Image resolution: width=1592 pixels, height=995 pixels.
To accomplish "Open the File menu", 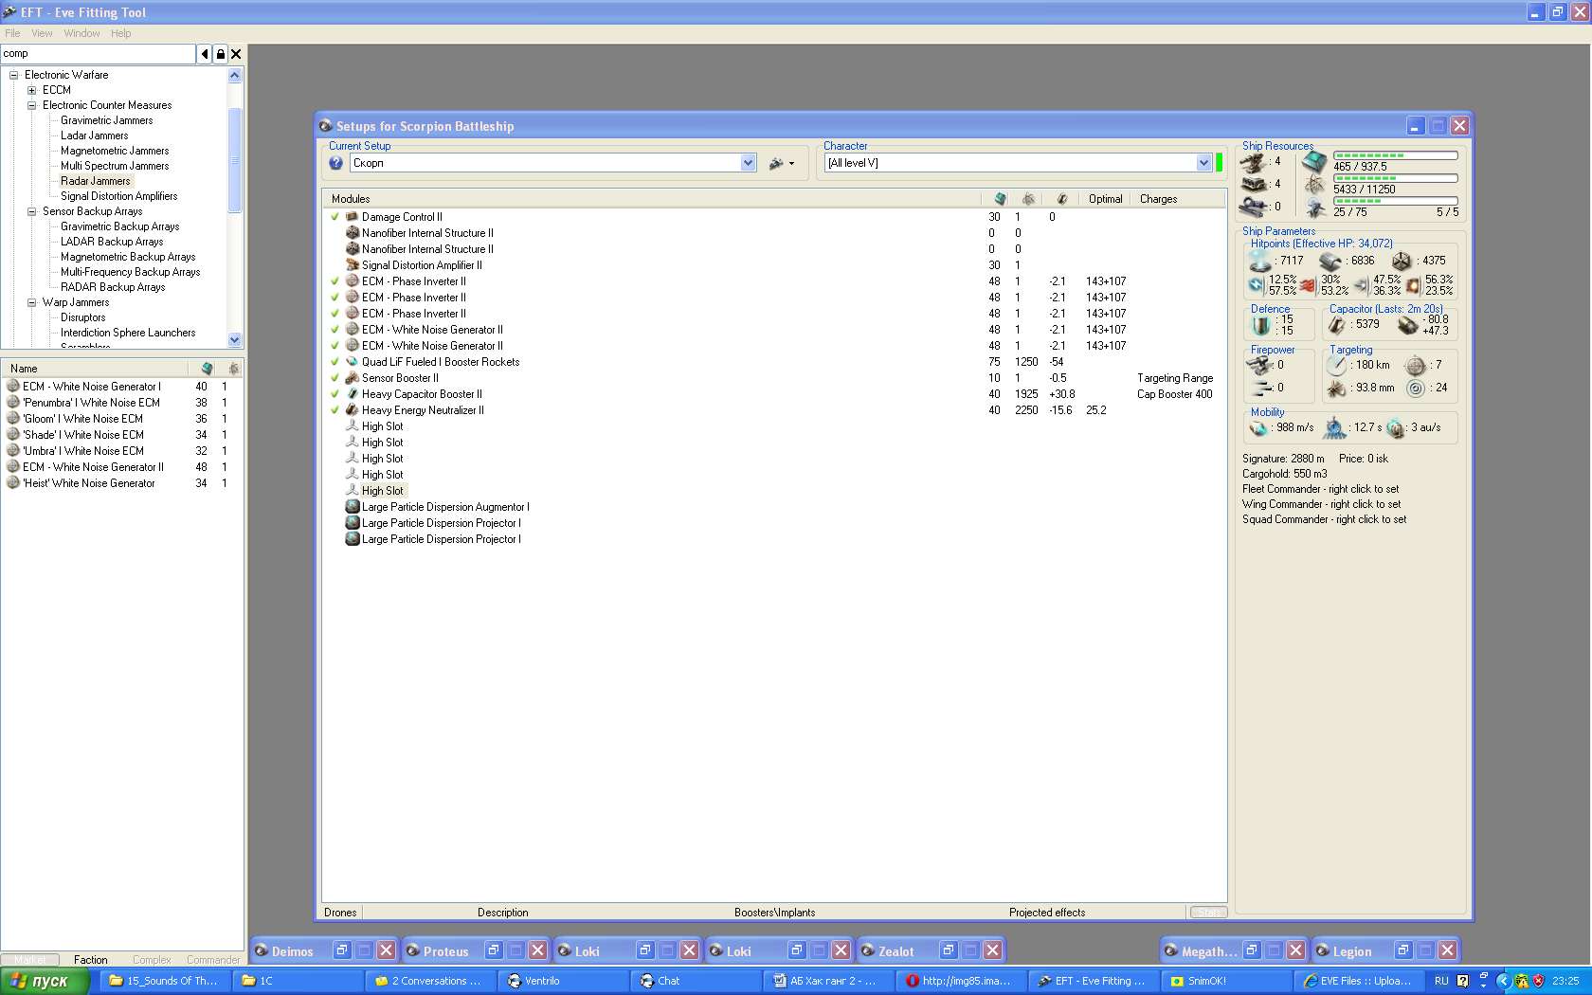I will (x=12, y=33).
